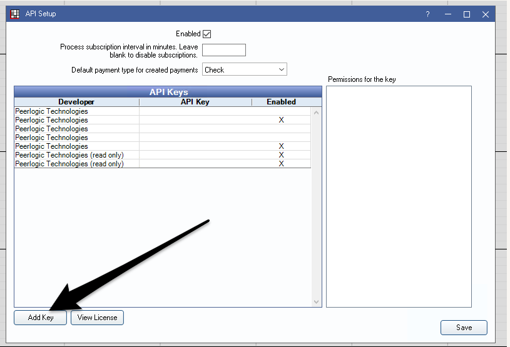Click the Enabled X in the second row
This screenshot has height=347, width=510.
[x=282, y=120]
